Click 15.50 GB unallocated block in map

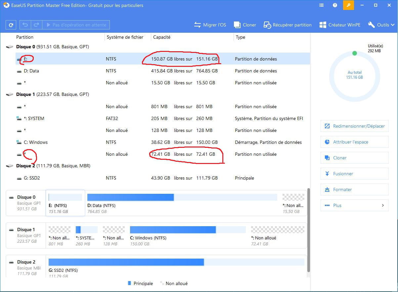pos(293,203)
